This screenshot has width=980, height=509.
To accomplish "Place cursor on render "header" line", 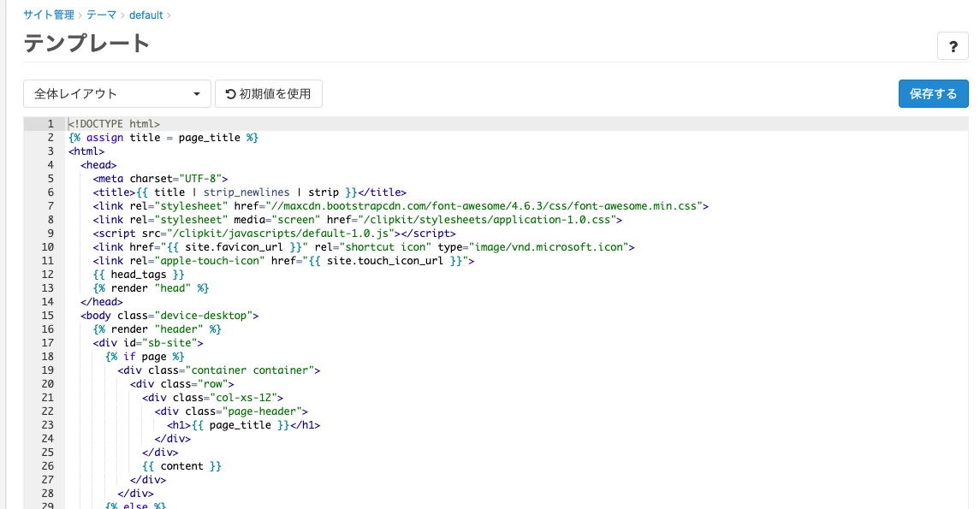I will [157, 329].
